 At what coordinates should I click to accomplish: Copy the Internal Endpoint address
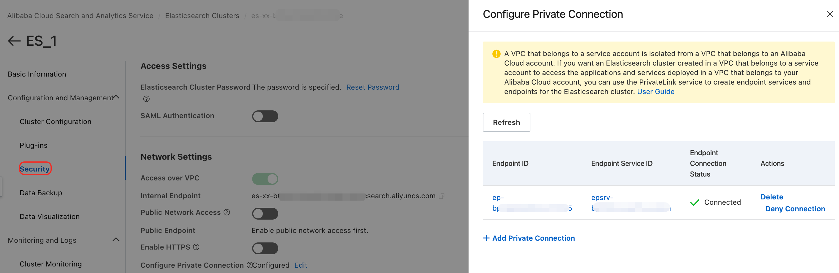point(442,196)
